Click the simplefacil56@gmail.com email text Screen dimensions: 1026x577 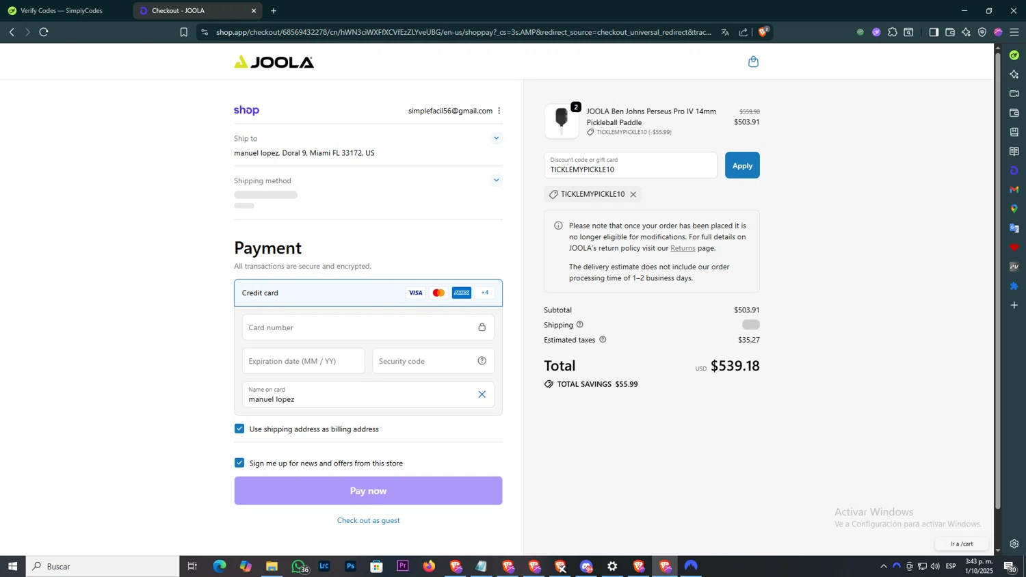[x=450, y=111]
